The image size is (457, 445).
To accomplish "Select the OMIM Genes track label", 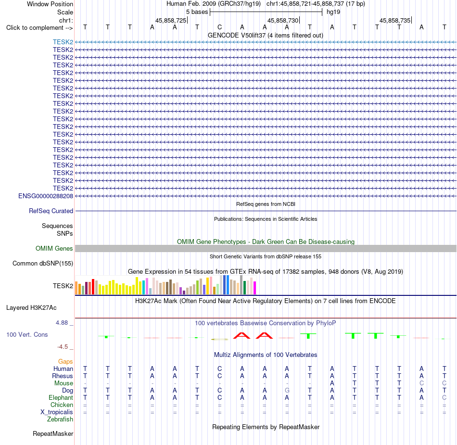I will (x=54, y=249).
